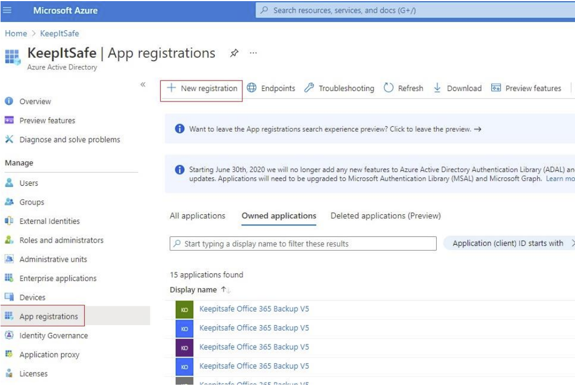Click the Overview info icon in the sidebar
The width and height of the screenshot is (575, 388).
click(9, 101)
